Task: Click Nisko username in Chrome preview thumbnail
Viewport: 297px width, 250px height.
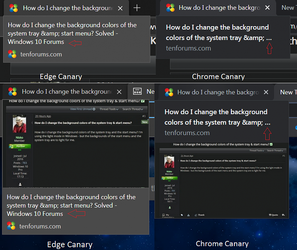Action: [169, 171]
